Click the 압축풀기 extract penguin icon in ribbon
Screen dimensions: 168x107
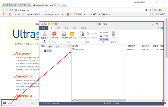(45, 34)
